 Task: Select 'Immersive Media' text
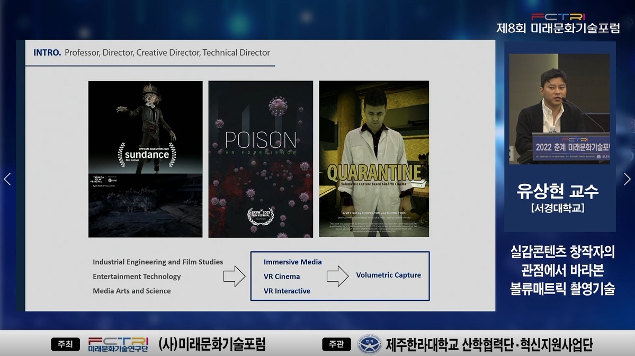click(293, 262)
